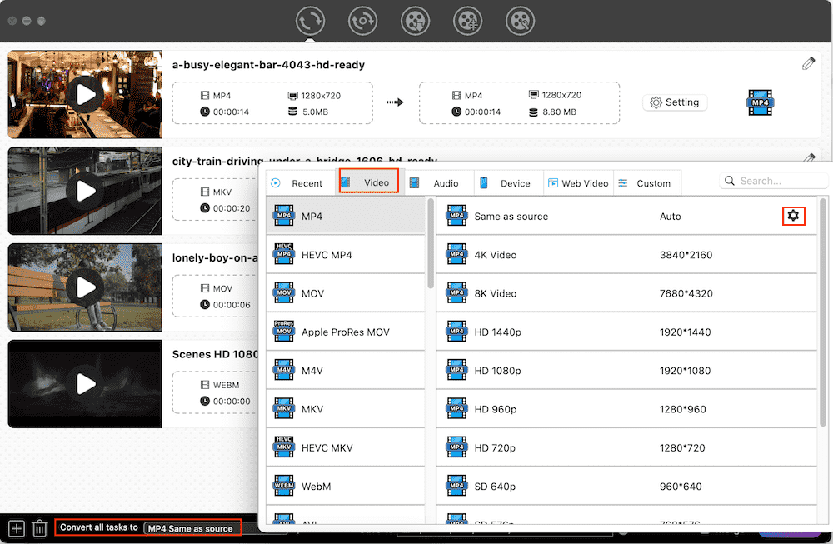The width and height of the screenshot is (833, 544).
Task: Open the second toolbar module with gear arrows
Action: pos(362,22)
